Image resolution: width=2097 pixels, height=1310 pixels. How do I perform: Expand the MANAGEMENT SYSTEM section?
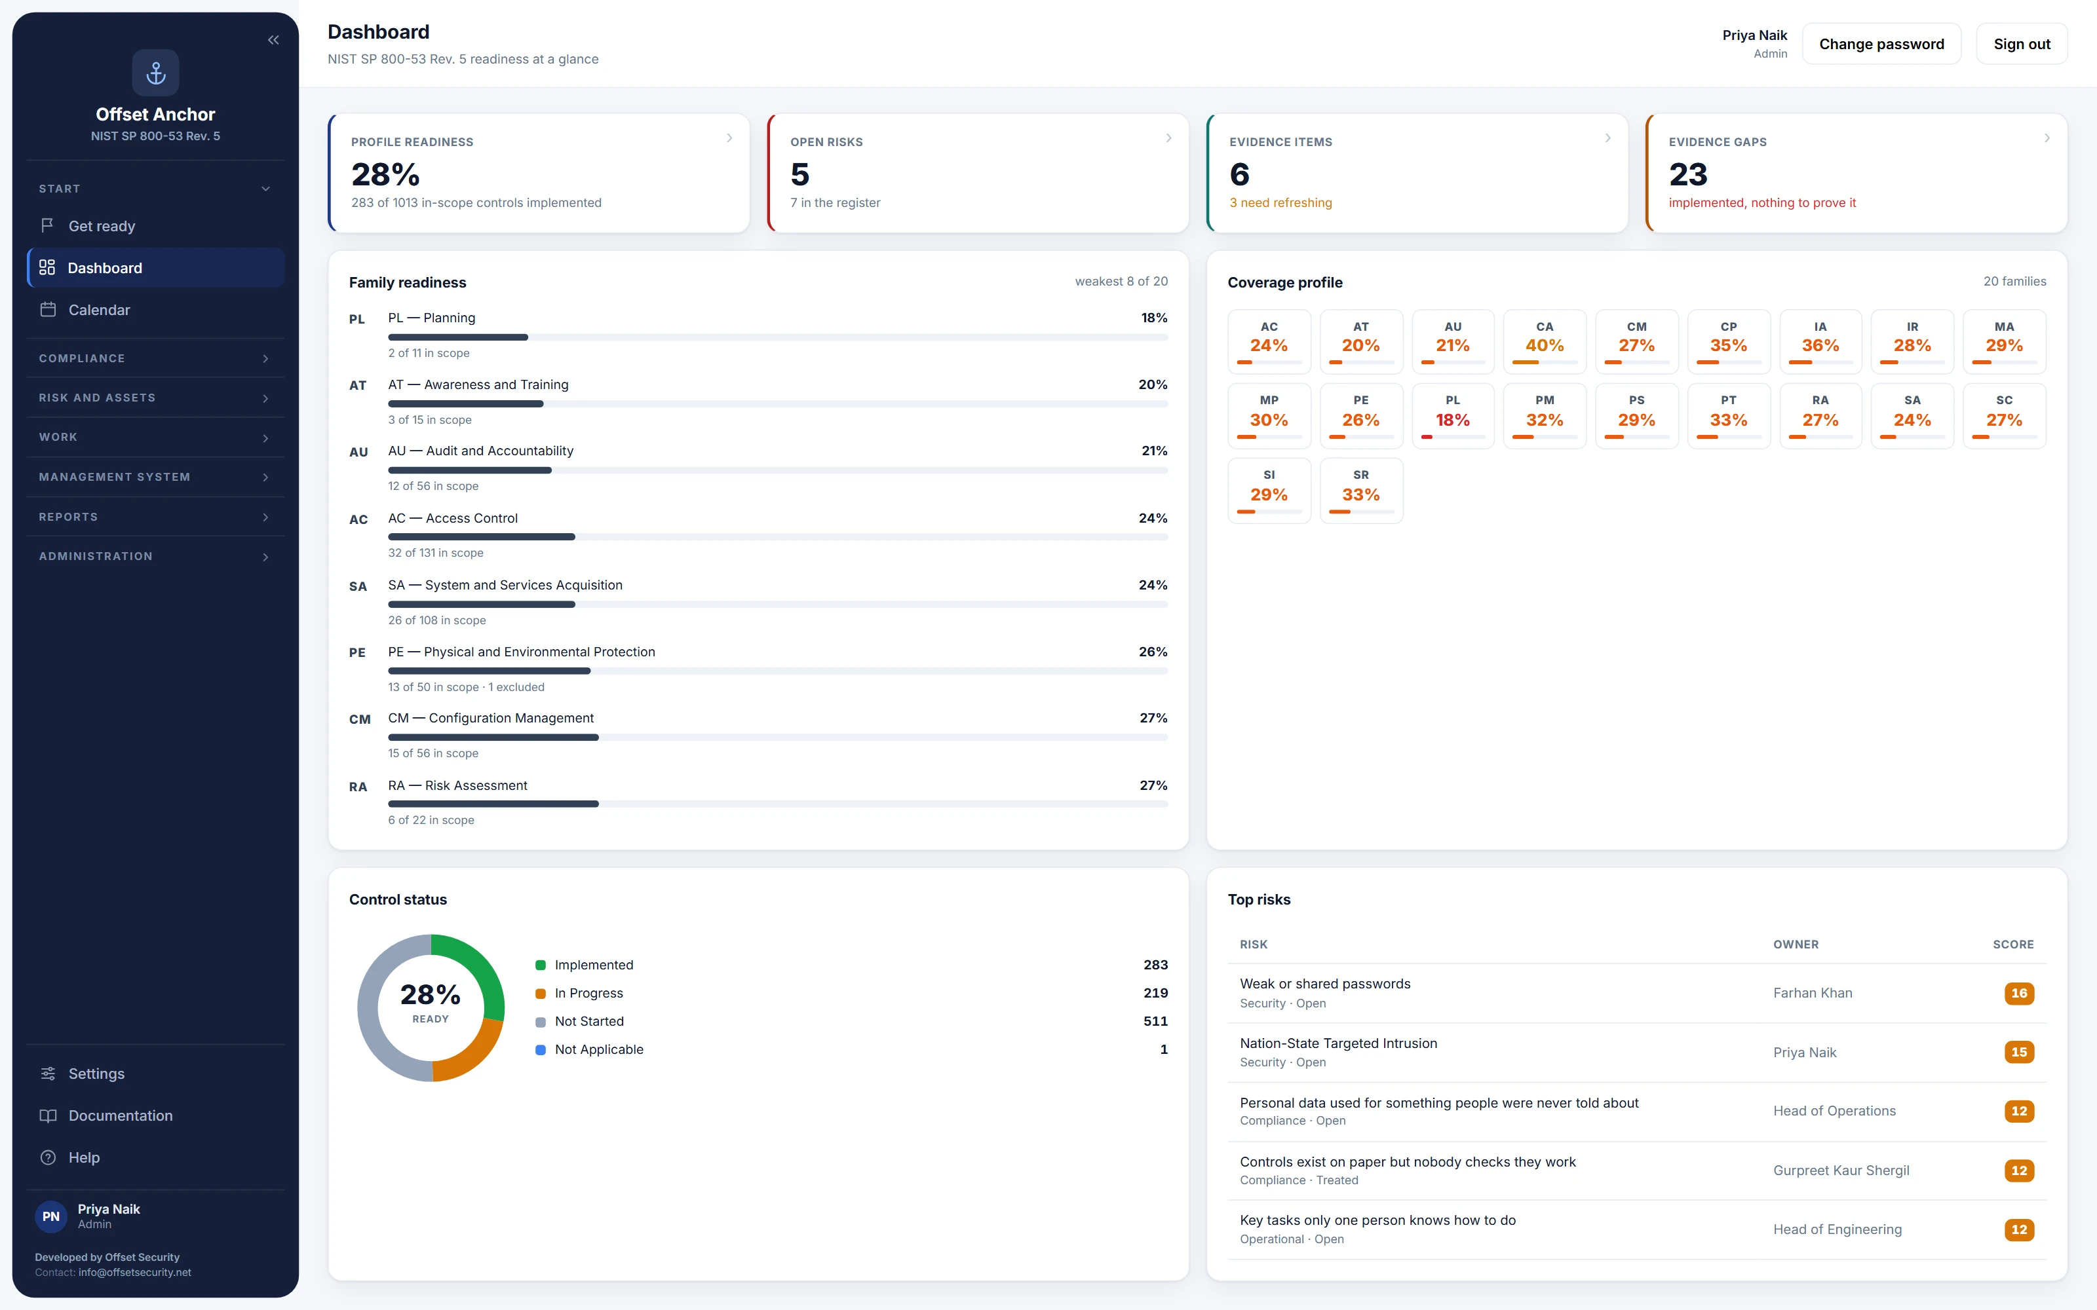click(x=156, y=477)
